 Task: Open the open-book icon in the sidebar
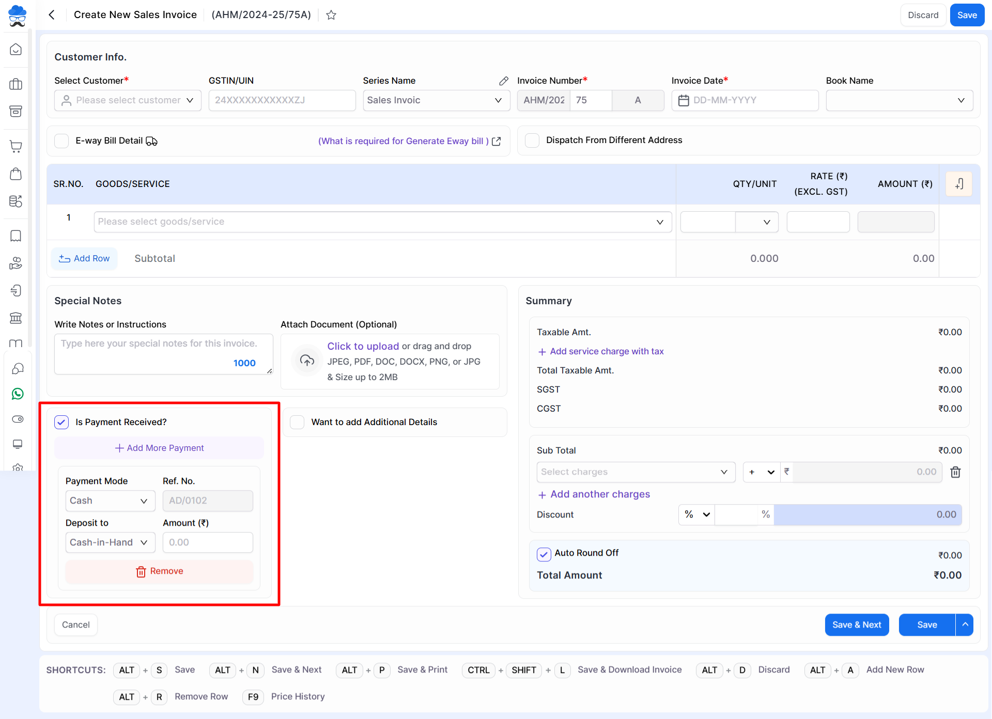click(x=16, y=343)
